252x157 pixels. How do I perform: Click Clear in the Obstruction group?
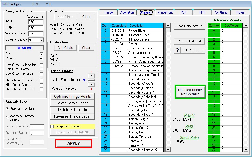[x=86, y=47]
